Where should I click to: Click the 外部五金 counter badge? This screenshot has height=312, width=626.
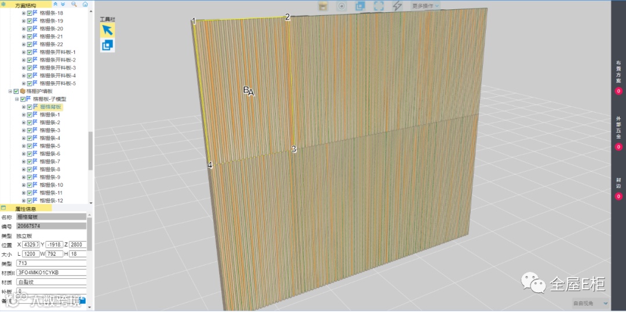pos(618,147)
